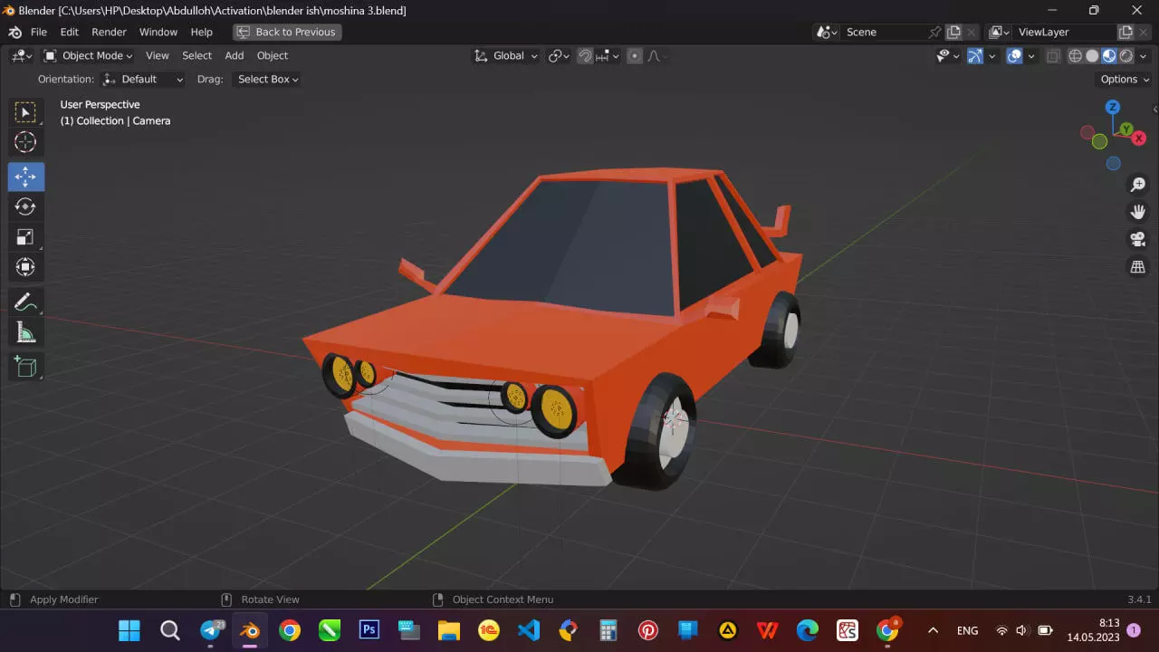Select the Select Box tool
The height and width of the screenshot is (652, 1159).
pyautogui.click(x=25, y=112)
